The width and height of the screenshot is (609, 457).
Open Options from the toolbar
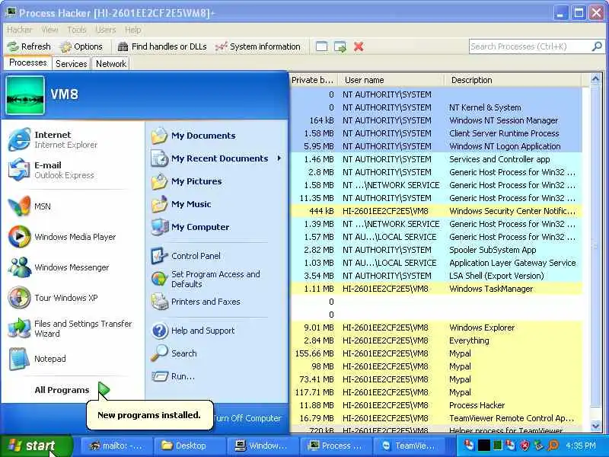click(x=81, y=46)
